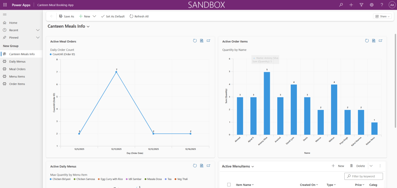Open the Power Apps app launcher waffle
397x188 pixels.
click(5, 5)
